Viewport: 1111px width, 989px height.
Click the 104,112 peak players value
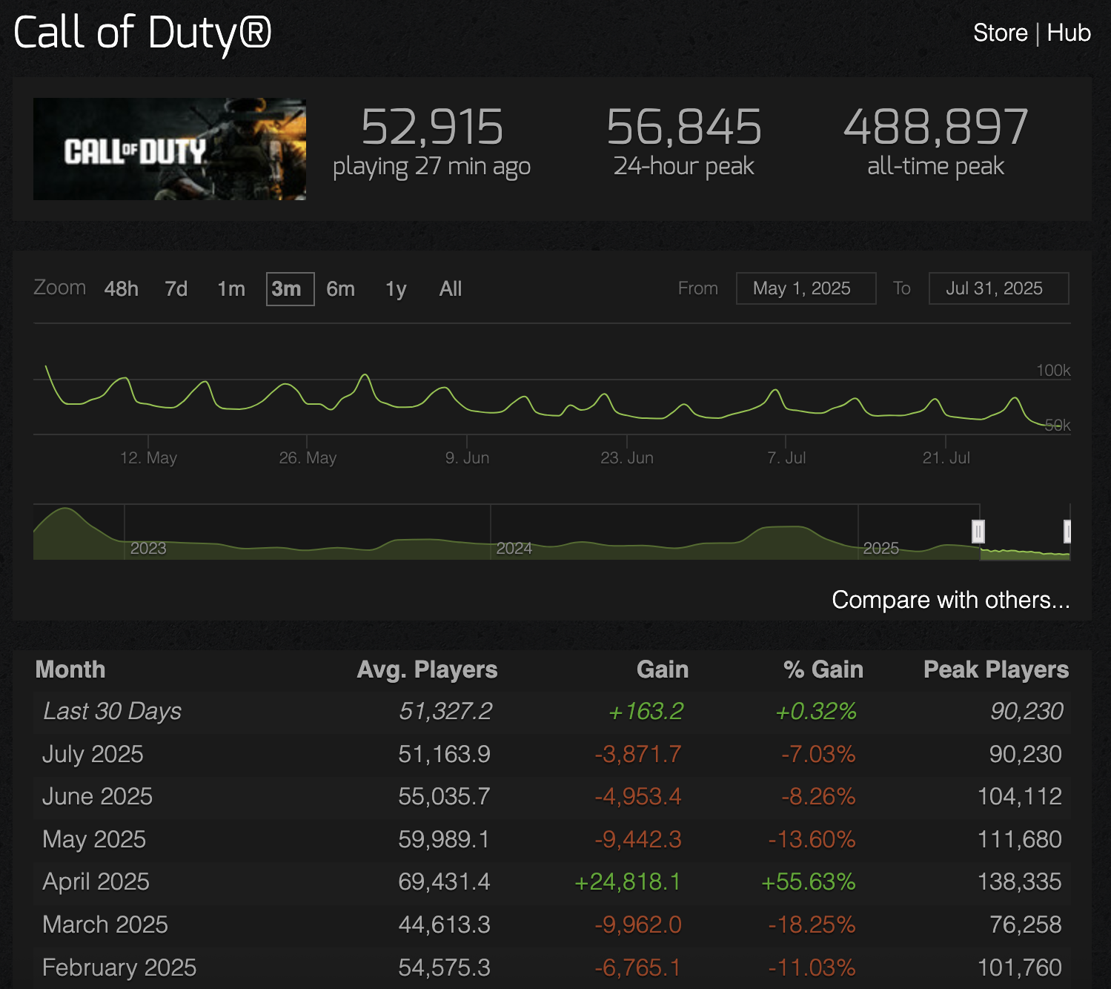[x=1020, y=796]
